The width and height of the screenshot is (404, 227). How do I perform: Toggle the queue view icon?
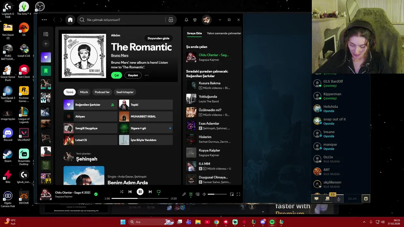[x=191, y=194]
